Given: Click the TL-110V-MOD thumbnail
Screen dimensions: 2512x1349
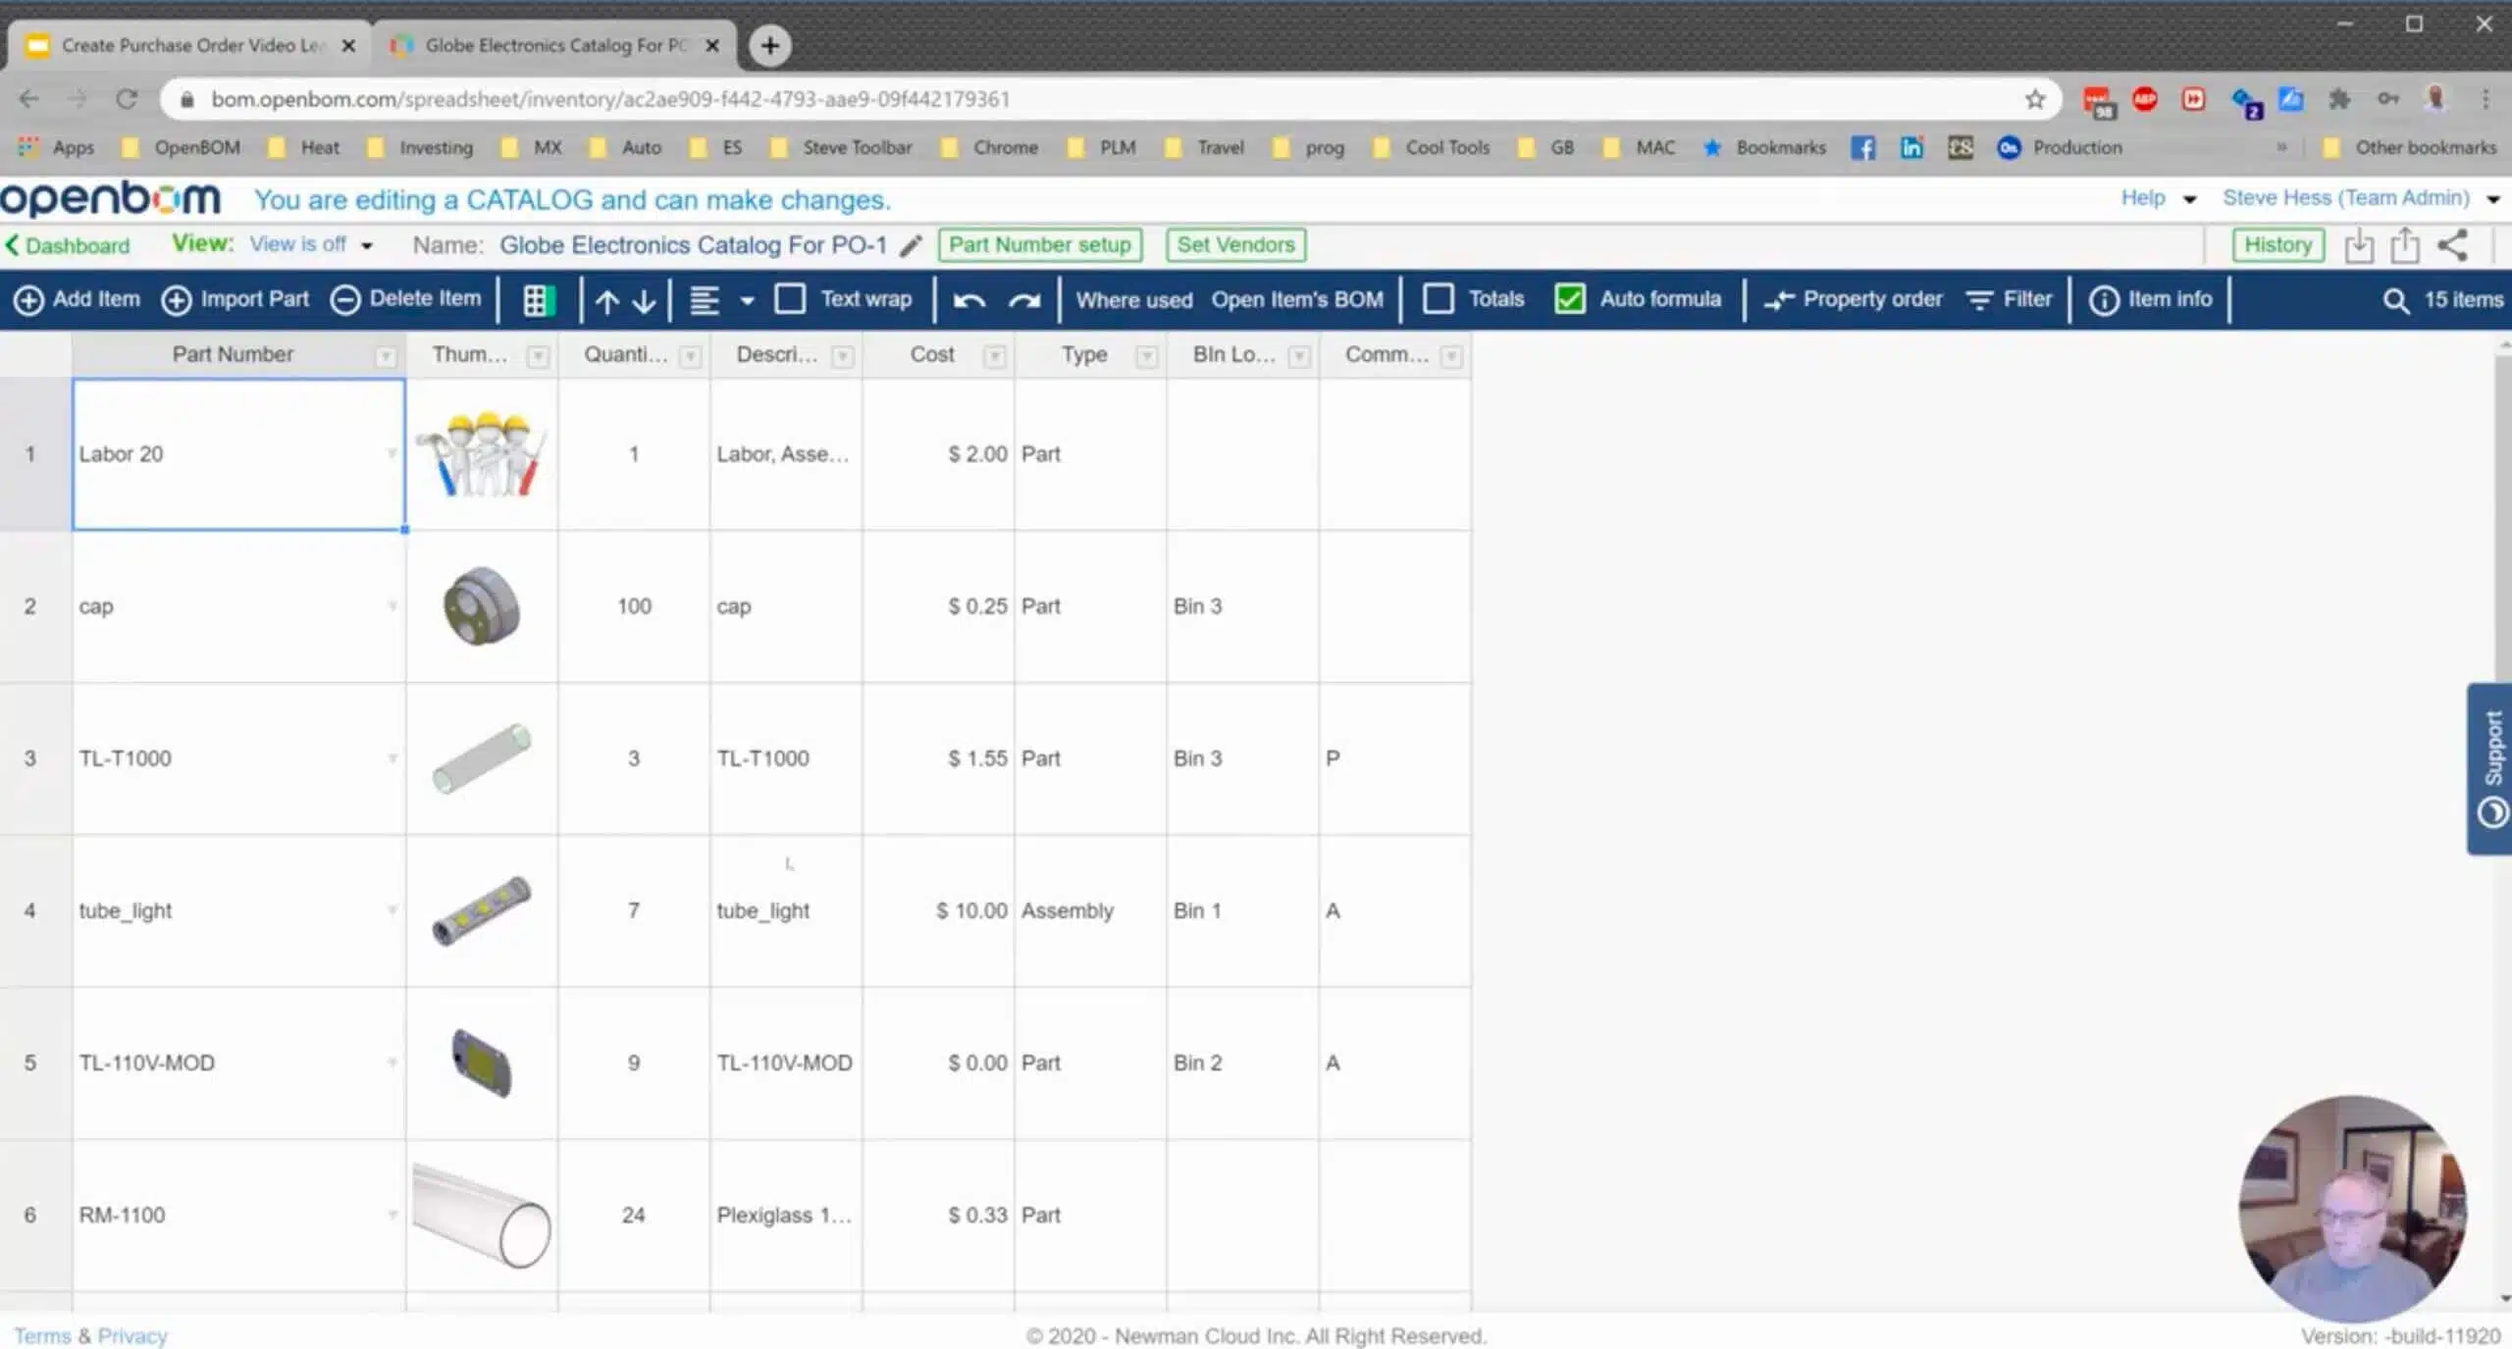Looking at the screenshot, I should [482, 1063].
